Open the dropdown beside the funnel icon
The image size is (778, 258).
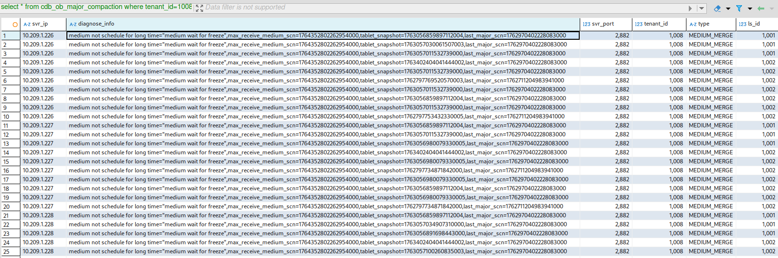(x=750, y=9)
